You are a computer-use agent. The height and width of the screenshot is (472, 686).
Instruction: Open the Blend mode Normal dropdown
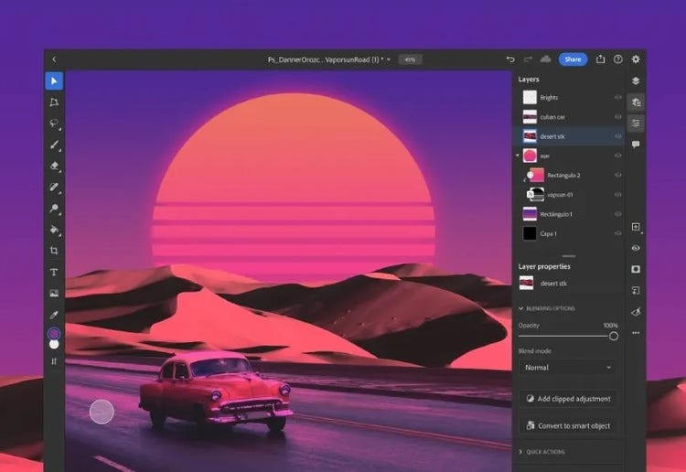coord(568,367)
